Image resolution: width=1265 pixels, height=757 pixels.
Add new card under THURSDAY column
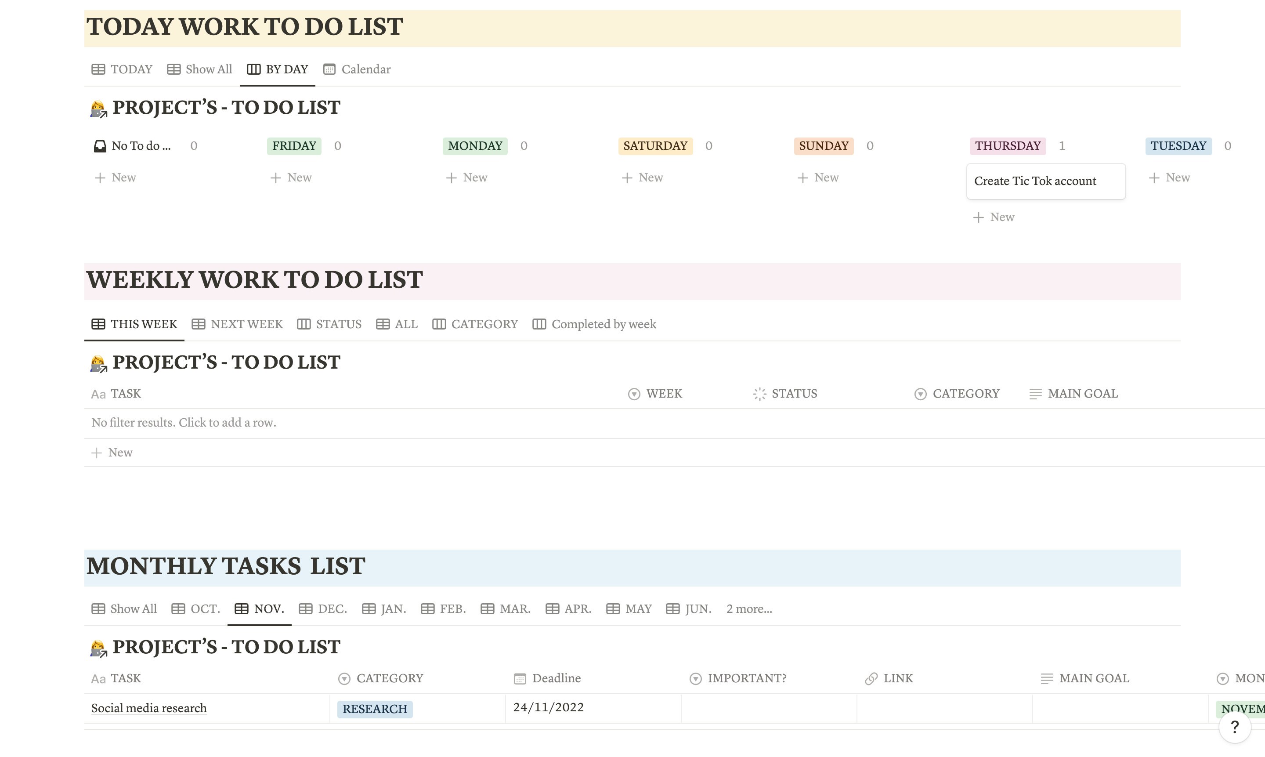pyautogui.click(x=994, y=217)
